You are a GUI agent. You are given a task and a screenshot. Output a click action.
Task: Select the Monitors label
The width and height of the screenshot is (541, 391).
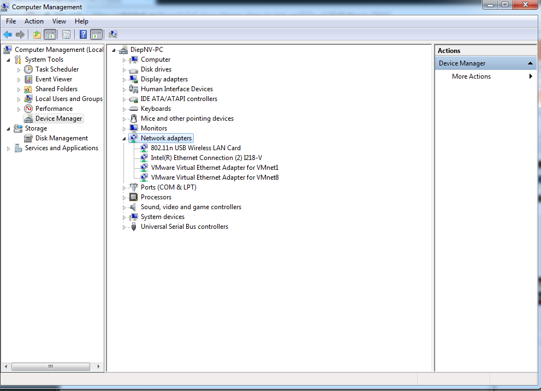click(154, 128)
